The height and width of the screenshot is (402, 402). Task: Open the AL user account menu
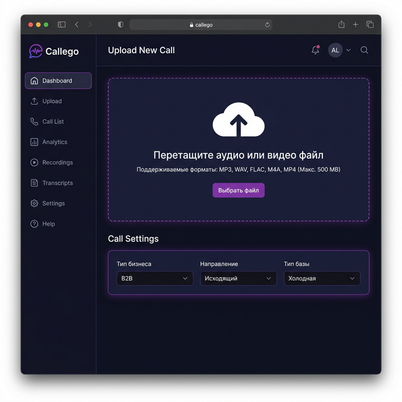(x=339, y=50)
